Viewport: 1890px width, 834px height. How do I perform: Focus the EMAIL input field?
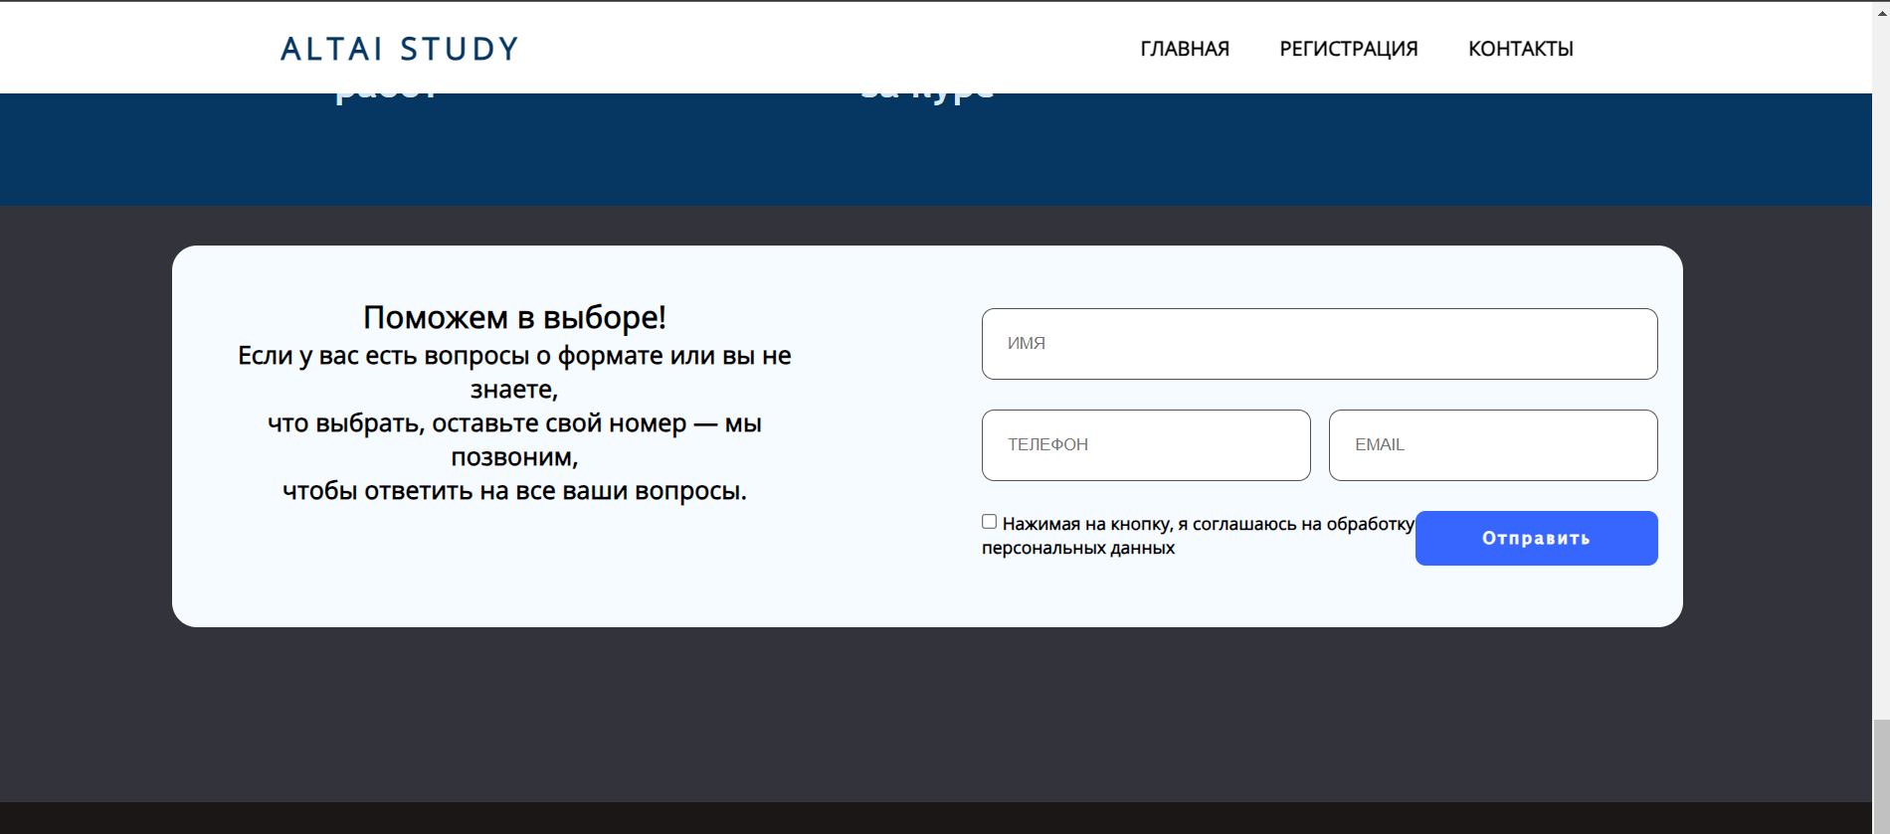pos(1493,445)
